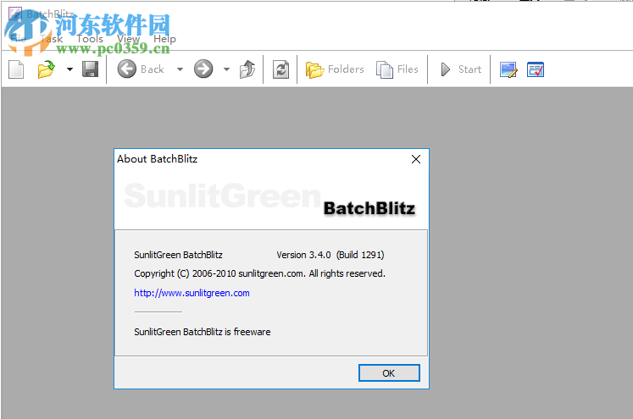The height and width of the screenshot is (419, 633).
Task: Open the View menu
Action: [128, 39]
